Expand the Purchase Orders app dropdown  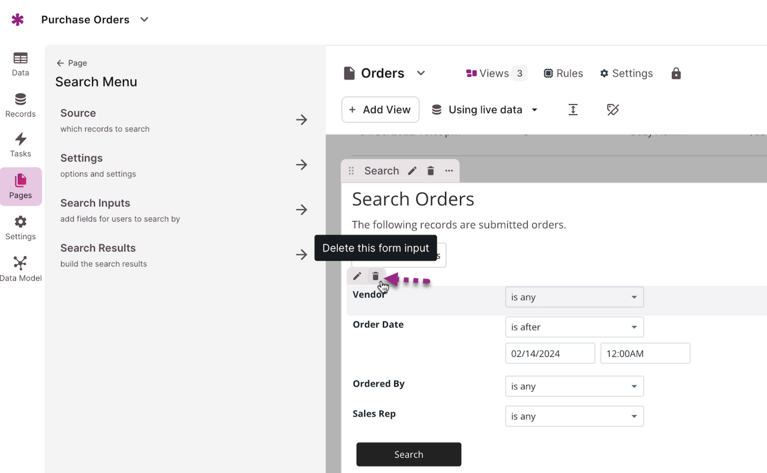(x=144, y=19)
